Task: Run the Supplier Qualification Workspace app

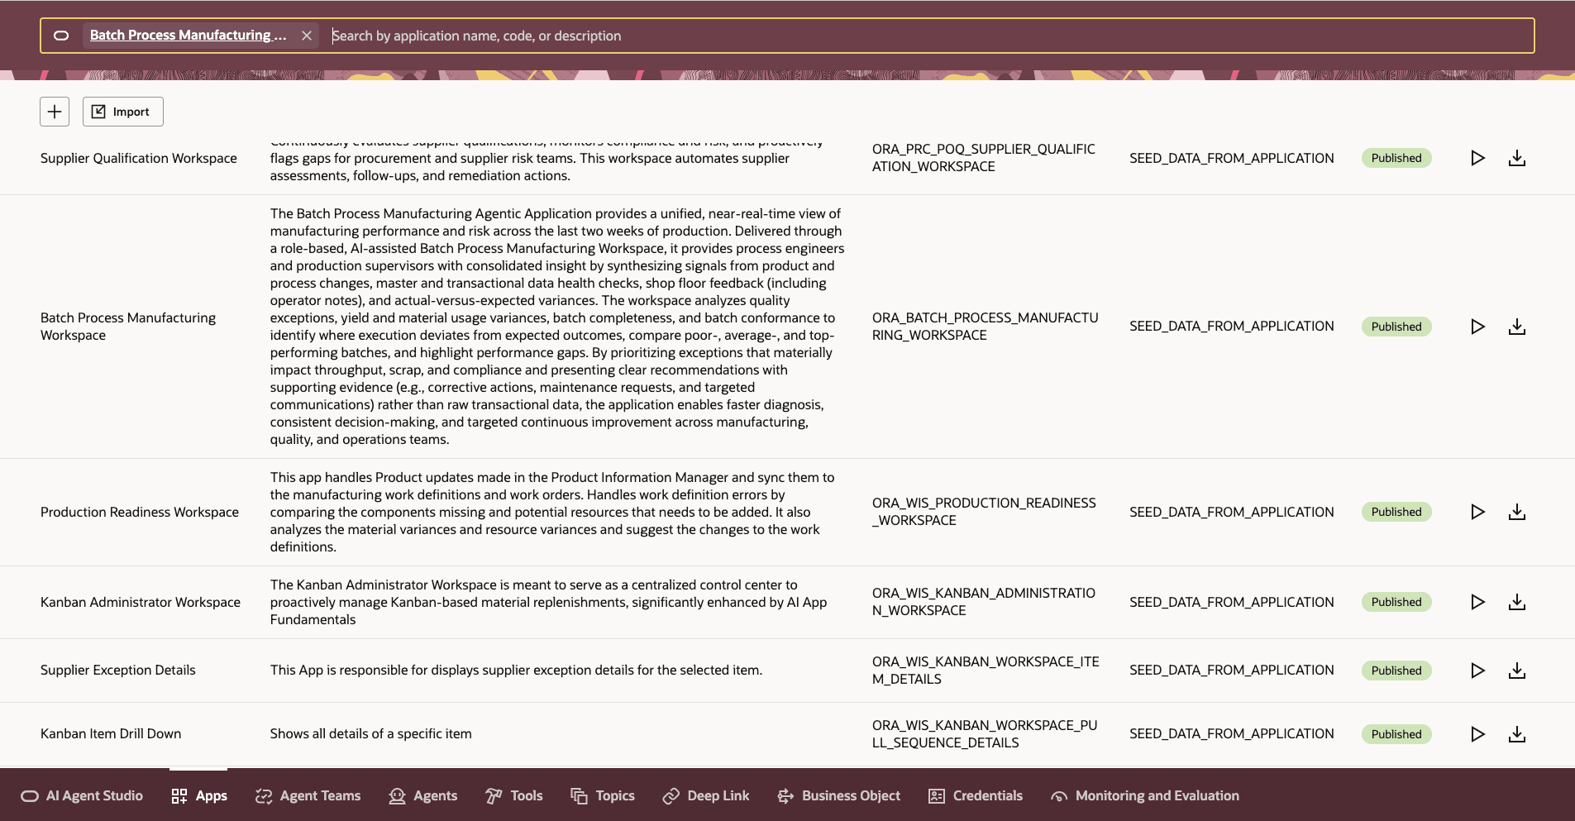Action: [1477, 158]
